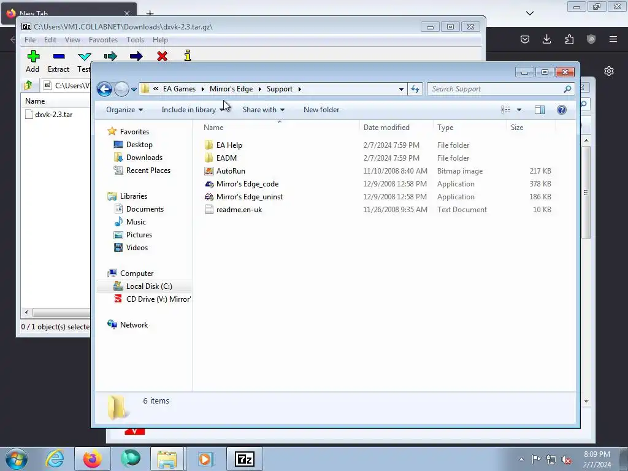Click the 7-Zip Extract toolbar icon

[59, 56]
